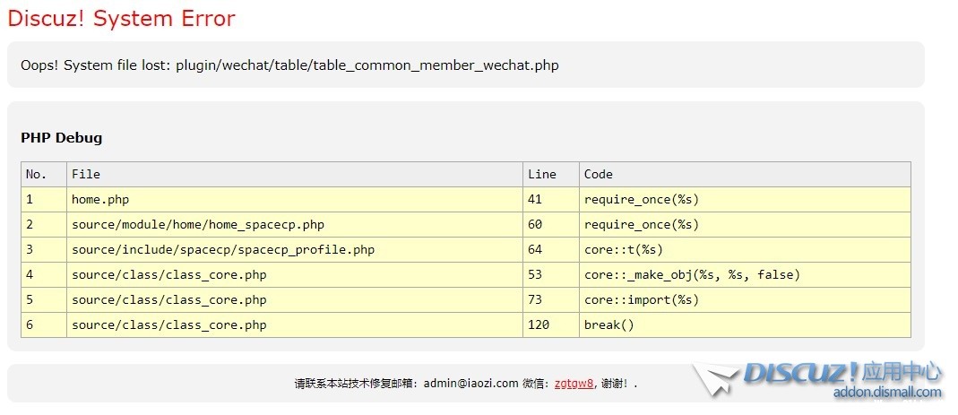Click the File column header
Screen dimensions: 958x415
(86, 174)
